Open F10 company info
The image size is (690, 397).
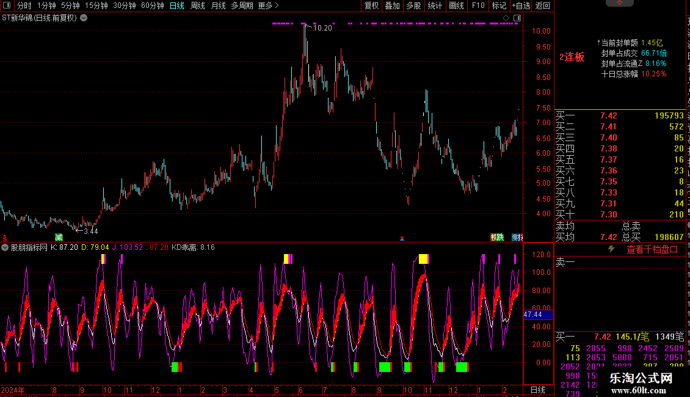coord(478,5)
